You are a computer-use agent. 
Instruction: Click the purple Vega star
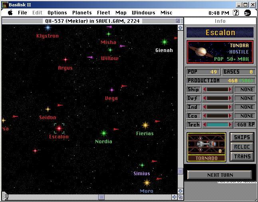point(112,90)
